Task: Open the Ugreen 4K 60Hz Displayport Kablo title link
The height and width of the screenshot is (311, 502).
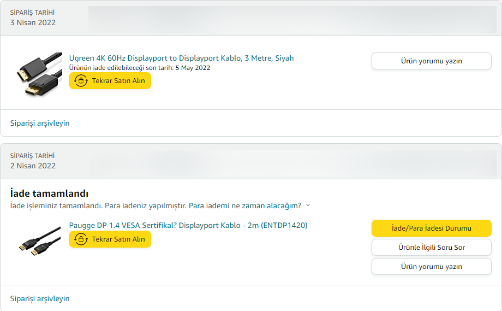Action: (181, 58)
